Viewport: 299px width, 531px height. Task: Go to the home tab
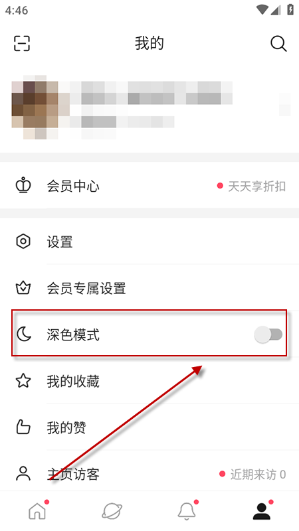point(37,510)
